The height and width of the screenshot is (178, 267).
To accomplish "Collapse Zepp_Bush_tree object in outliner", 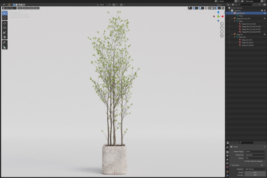I will 232,18.
